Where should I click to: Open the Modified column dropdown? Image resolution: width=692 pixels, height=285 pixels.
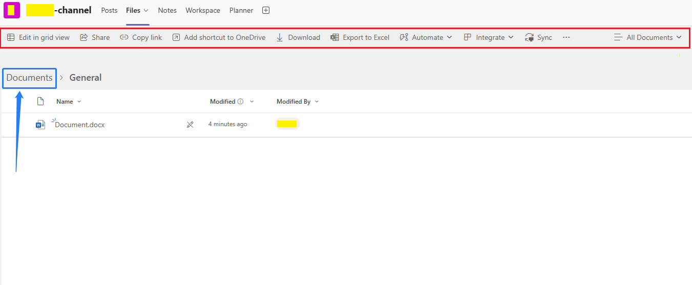pos(251,102)
